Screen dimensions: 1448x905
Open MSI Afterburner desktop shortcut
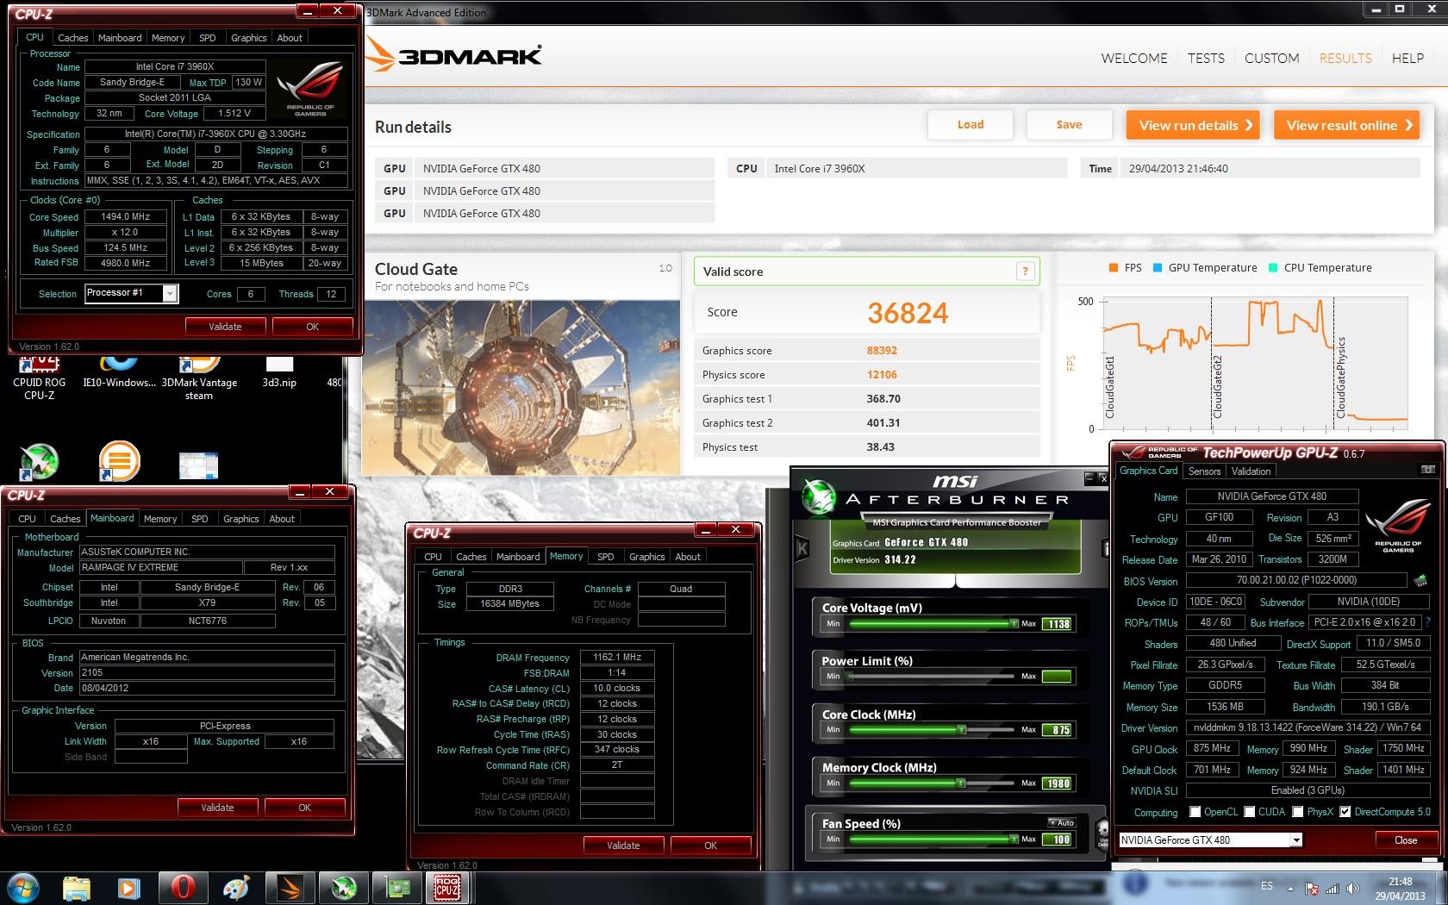pyautogui.click(x=39, y=461)
